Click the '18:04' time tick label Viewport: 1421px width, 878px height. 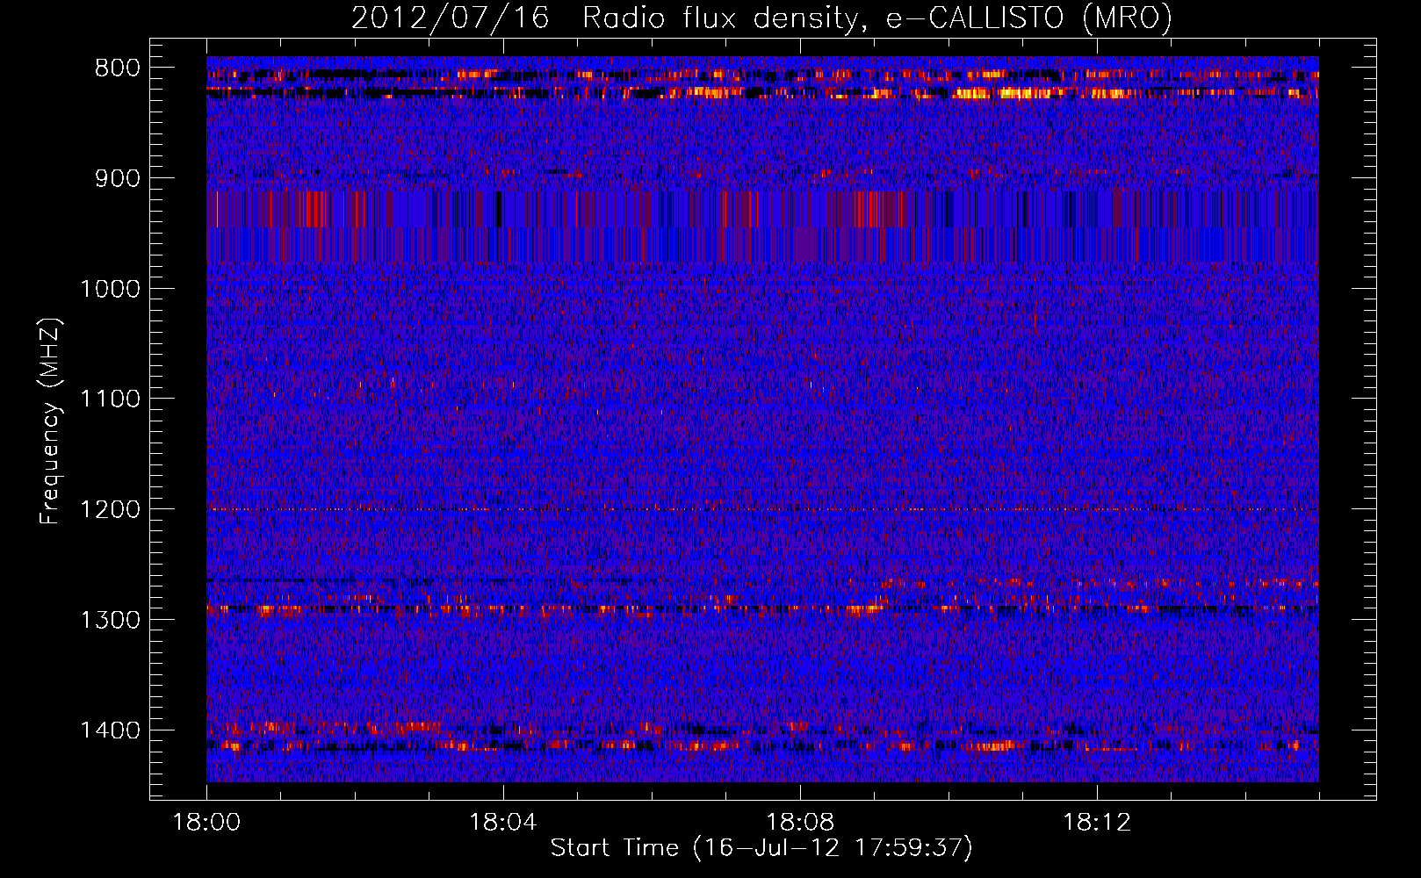503,823
